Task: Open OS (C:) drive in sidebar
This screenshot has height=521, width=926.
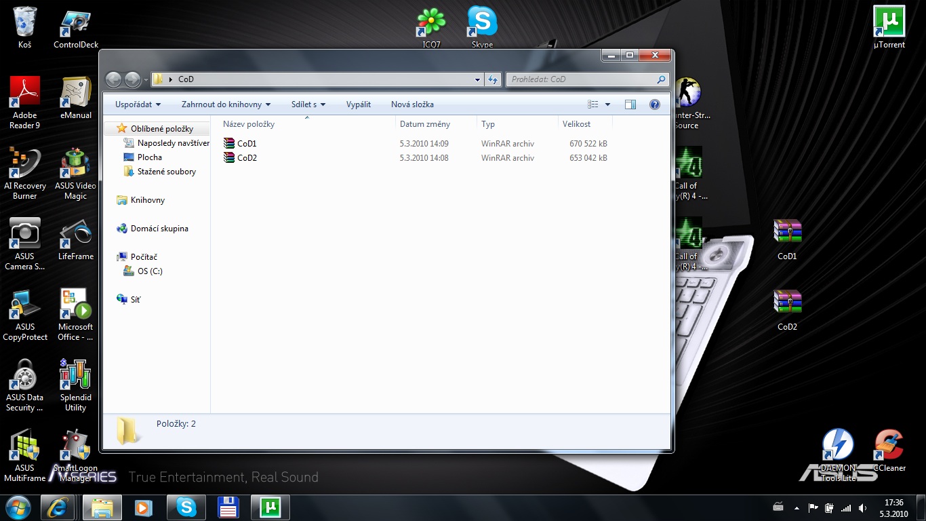Action: [150, 271]
